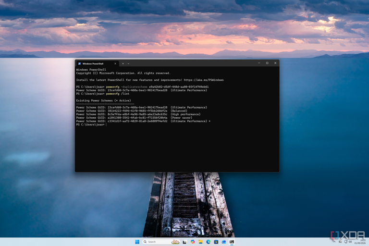Open the volume control in system tray
369x246 pixels.
350,242
